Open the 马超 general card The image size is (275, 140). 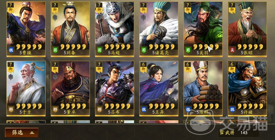[x=115, y=30]
